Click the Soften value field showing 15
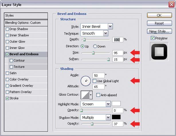Image resolution: width=176 pixels, height=136 pixels. point(118,60)
